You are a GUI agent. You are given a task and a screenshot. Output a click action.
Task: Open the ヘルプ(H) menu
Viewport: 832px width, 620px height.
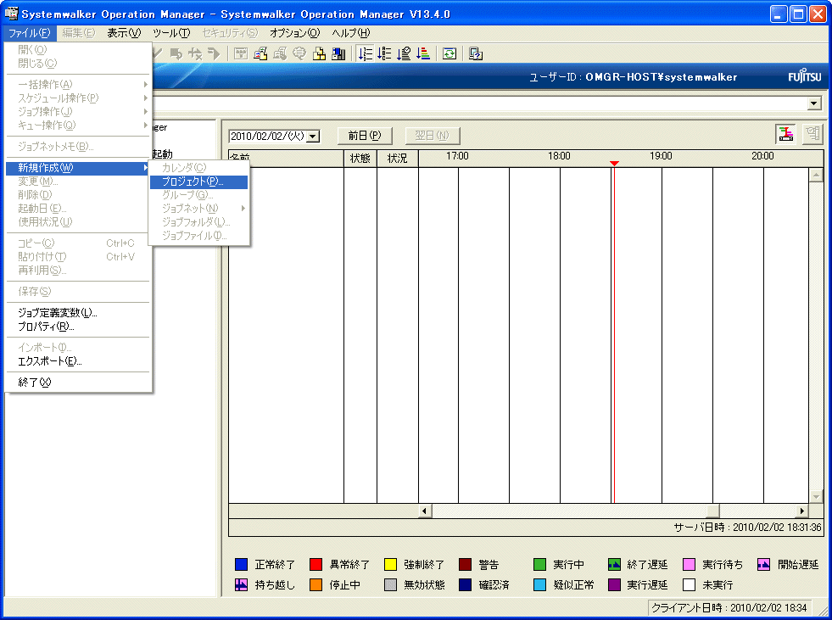(351, 33)
